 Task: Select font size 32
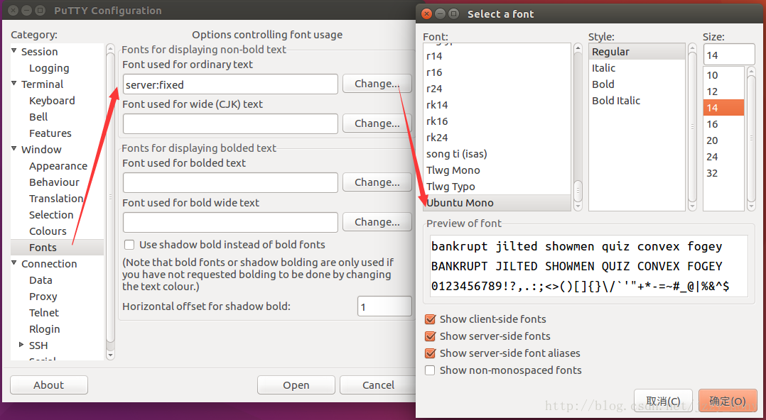point(723,173)
